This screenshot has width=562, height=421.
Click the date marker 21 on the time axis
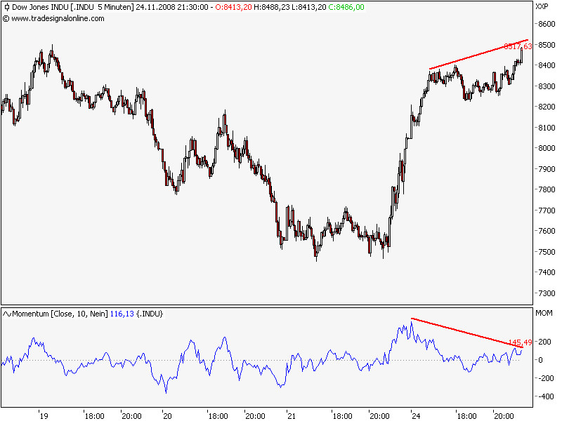[292, 416]
